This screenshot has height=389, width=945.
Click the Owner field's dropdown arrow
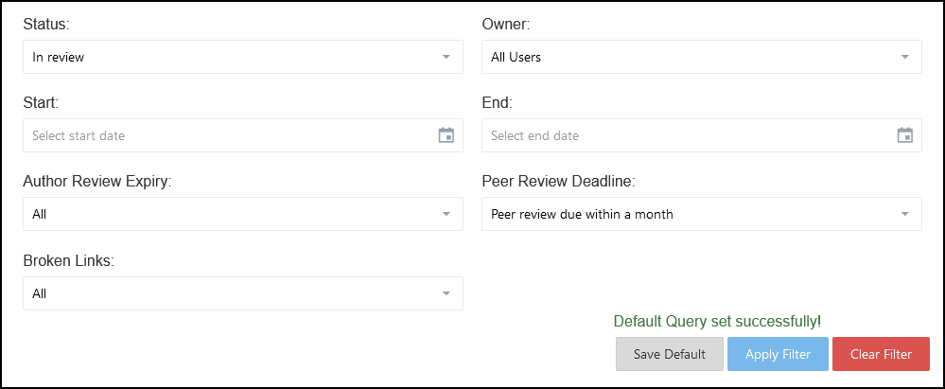905,57
